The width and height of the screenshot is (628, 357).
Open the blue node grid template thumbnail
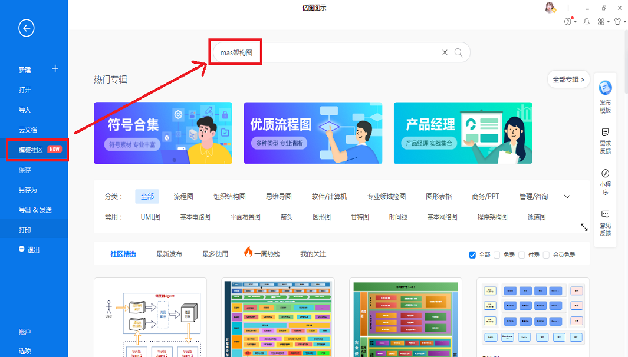[x=533, y=318]
